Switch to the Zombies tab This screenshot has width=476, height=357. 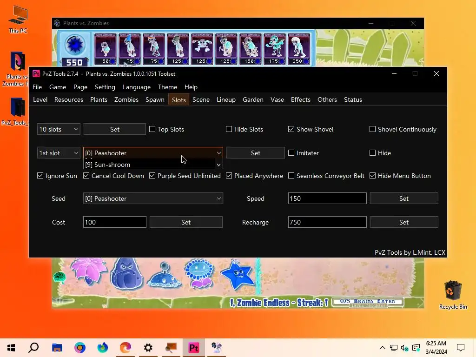[126, 99]
